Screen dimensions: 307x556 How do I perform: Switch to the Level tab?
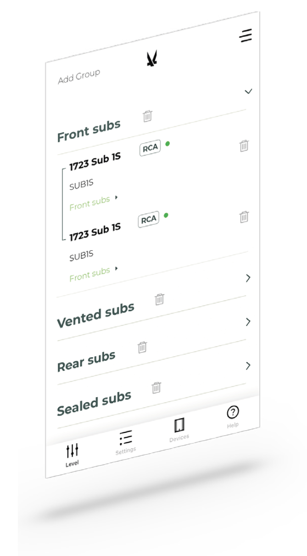pos(73,454)
